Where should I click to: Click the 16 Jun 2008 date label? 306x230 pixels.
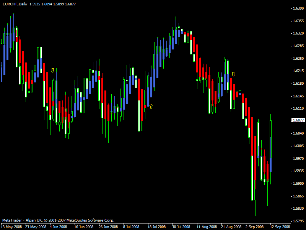coord(84,227)
